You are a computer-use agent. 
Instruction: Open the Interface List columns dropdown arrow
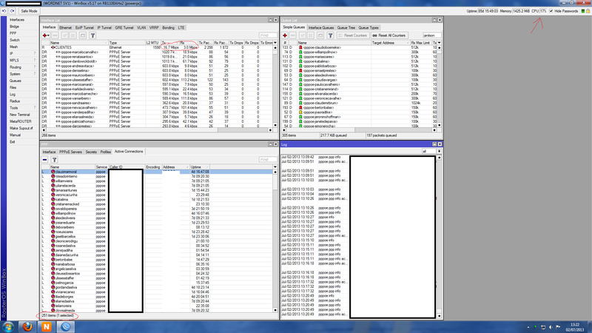tap(275, 43)
